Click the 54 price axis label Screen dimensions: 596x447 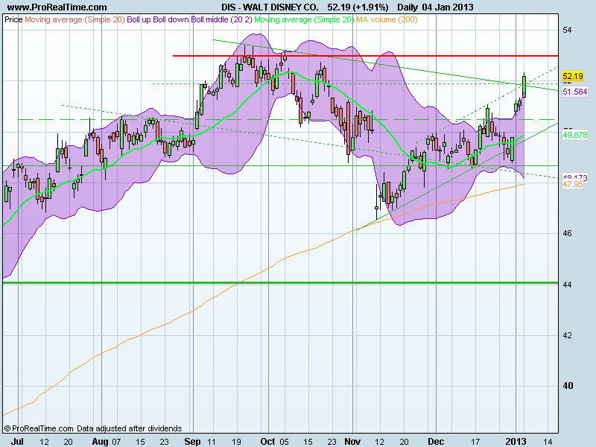pos(567,30)
